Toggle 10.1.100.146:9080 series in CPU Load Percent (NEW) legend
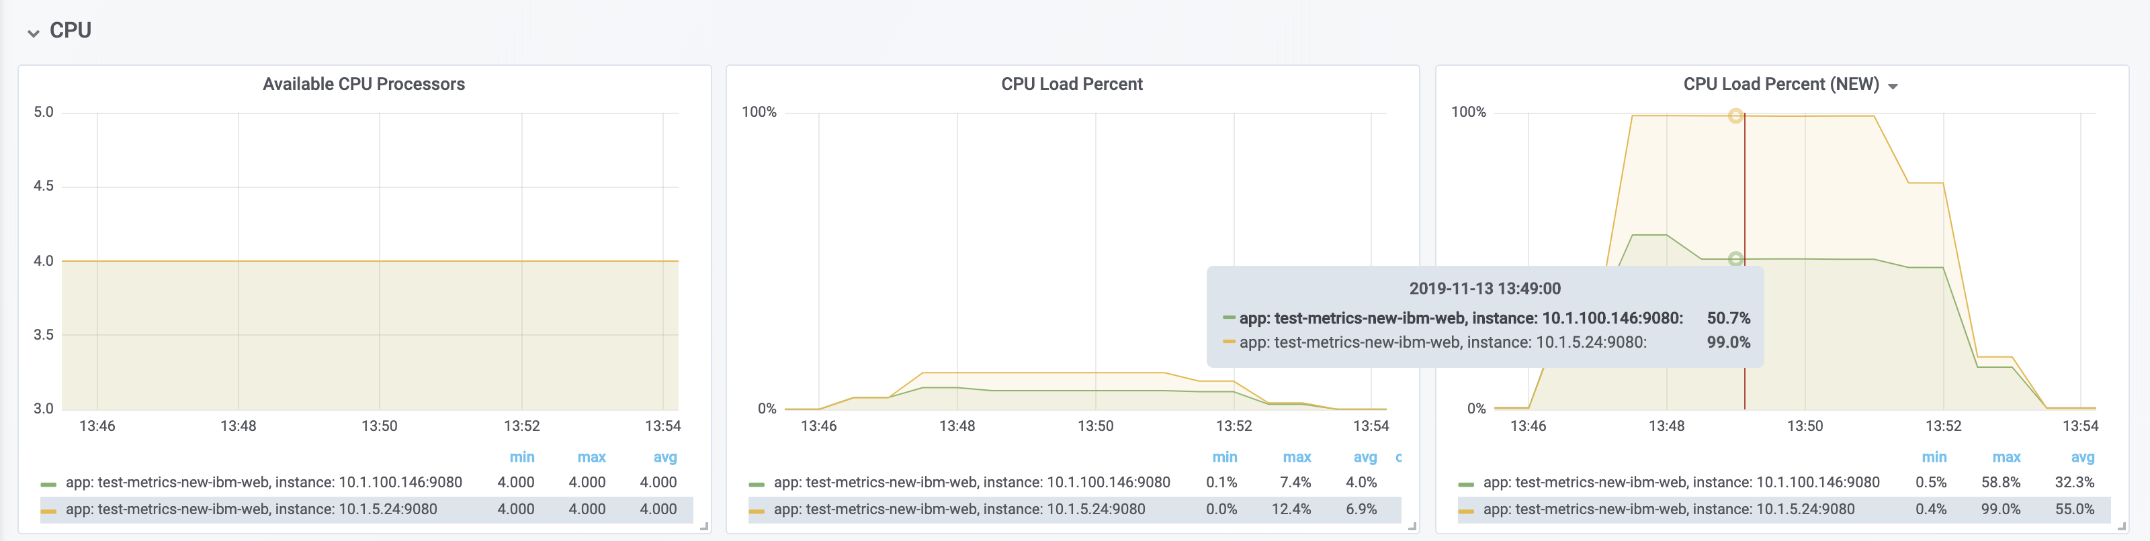This screenshot has height=541, width=2150. pos(1681,483)
